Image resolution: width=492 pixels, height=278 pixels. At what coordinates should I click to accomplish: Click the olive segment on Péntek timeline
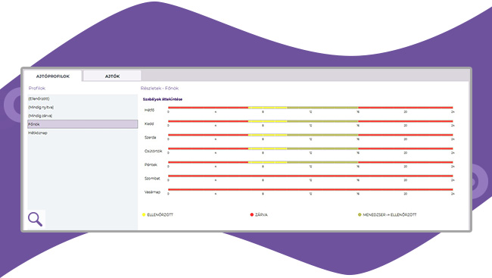322,162
